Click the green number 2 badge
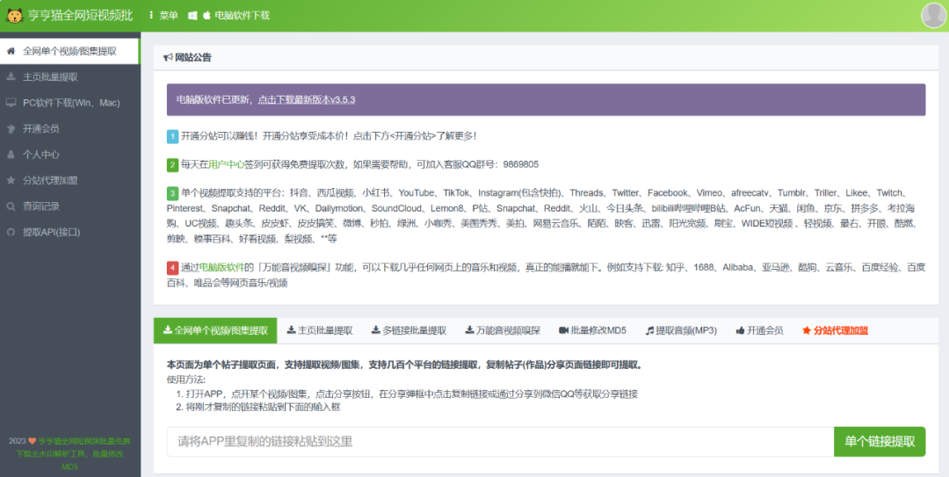 click(x=172, y=164)
